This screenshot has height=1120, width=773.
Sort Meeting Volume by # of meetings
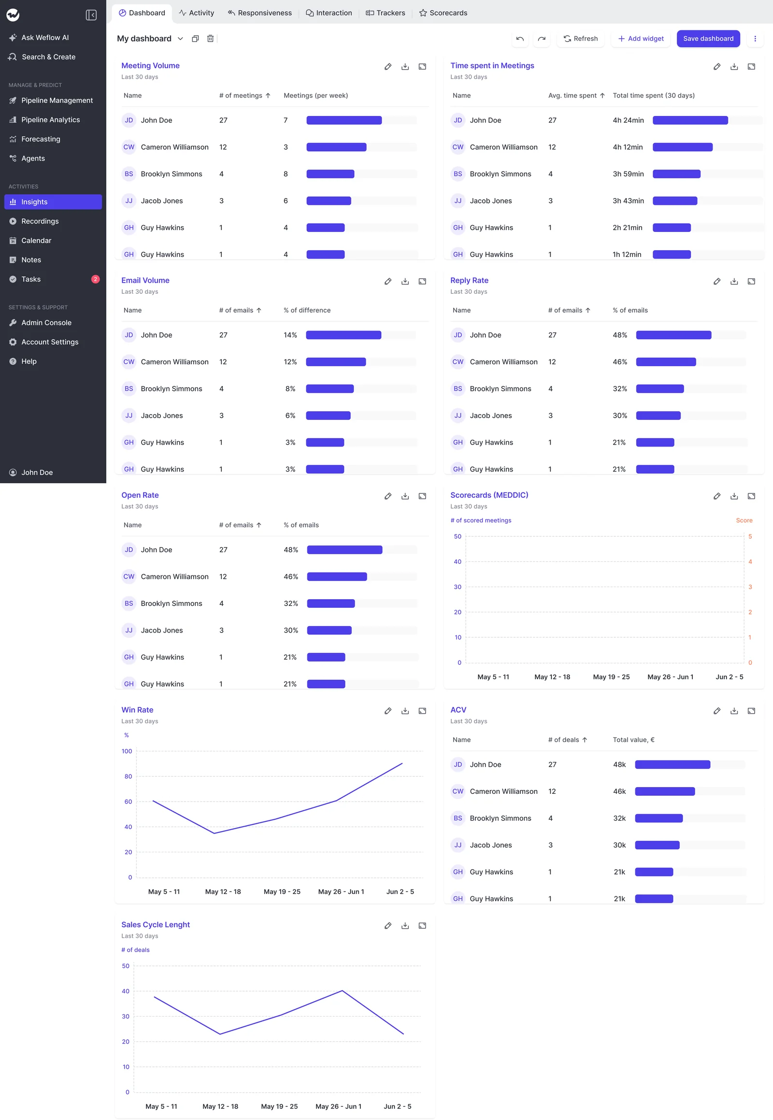244,96
